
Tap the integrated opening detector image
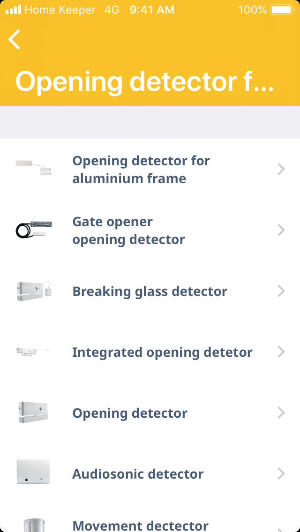[x=33, y=352]
